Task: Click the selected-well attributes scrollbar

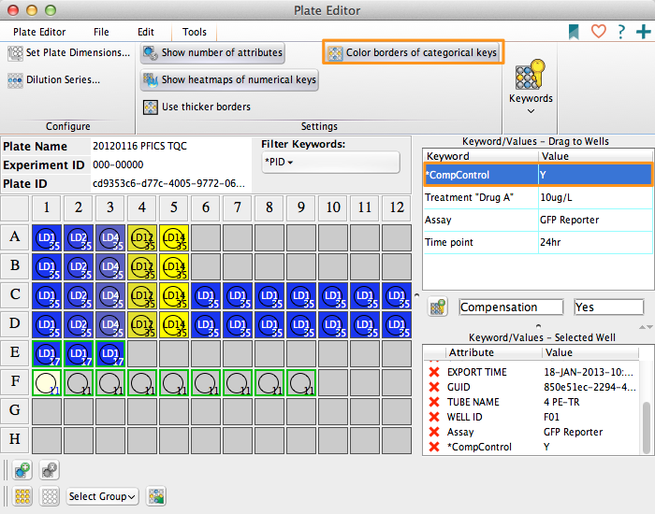Action: (x=647, y=427)
